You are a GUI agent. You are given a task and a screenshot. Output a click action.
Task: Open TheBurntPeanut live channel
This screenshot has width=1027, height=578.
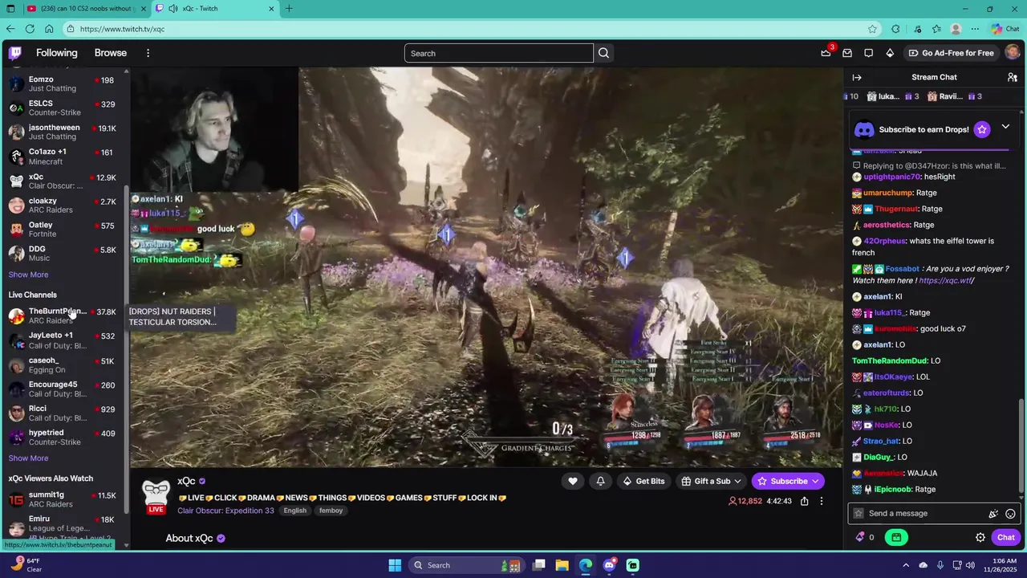(x=63, y=315)
